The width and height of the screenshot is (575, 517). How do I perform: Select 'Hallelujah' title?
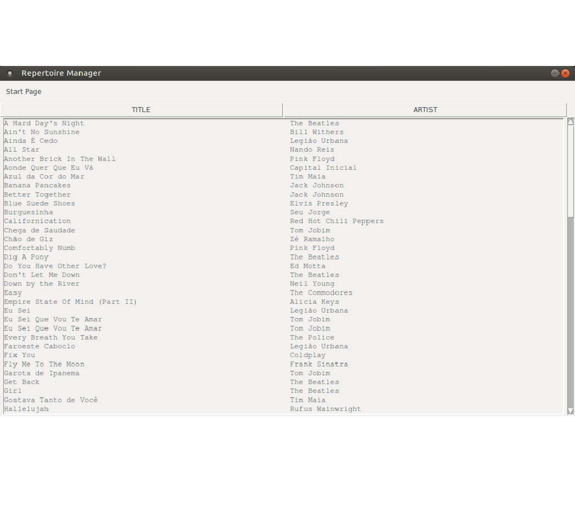[26, 408]
